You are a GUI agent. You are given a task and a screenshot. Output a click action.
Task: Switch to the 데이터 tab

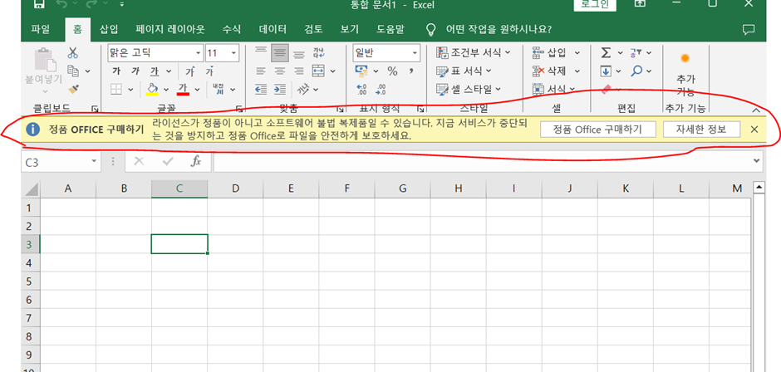click(x=273, y=29)
